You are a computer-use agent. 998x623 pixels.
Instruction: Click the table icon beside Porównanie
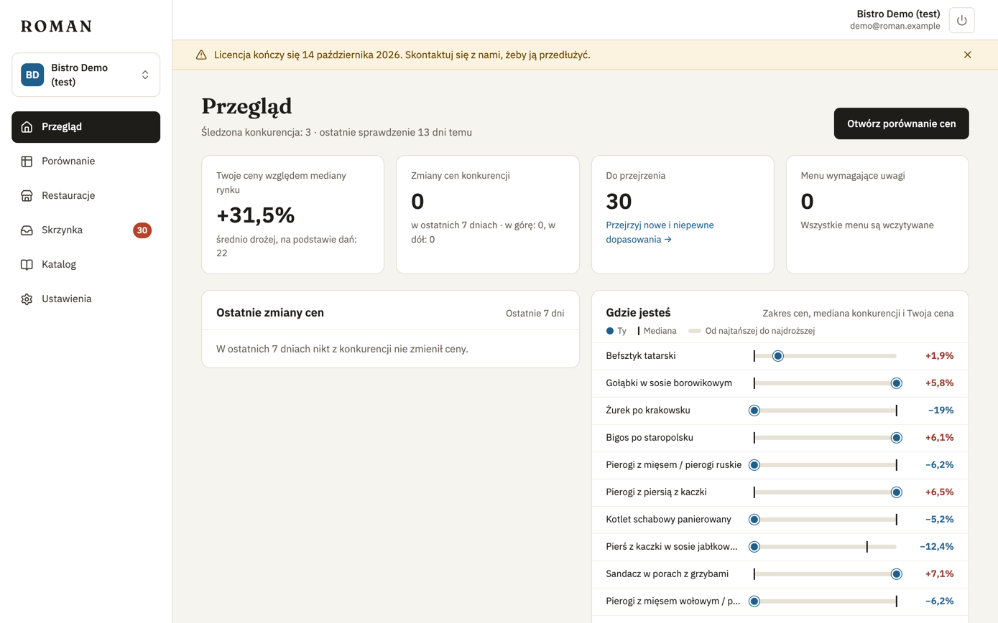pyautogui.click(x=27, y=161)
